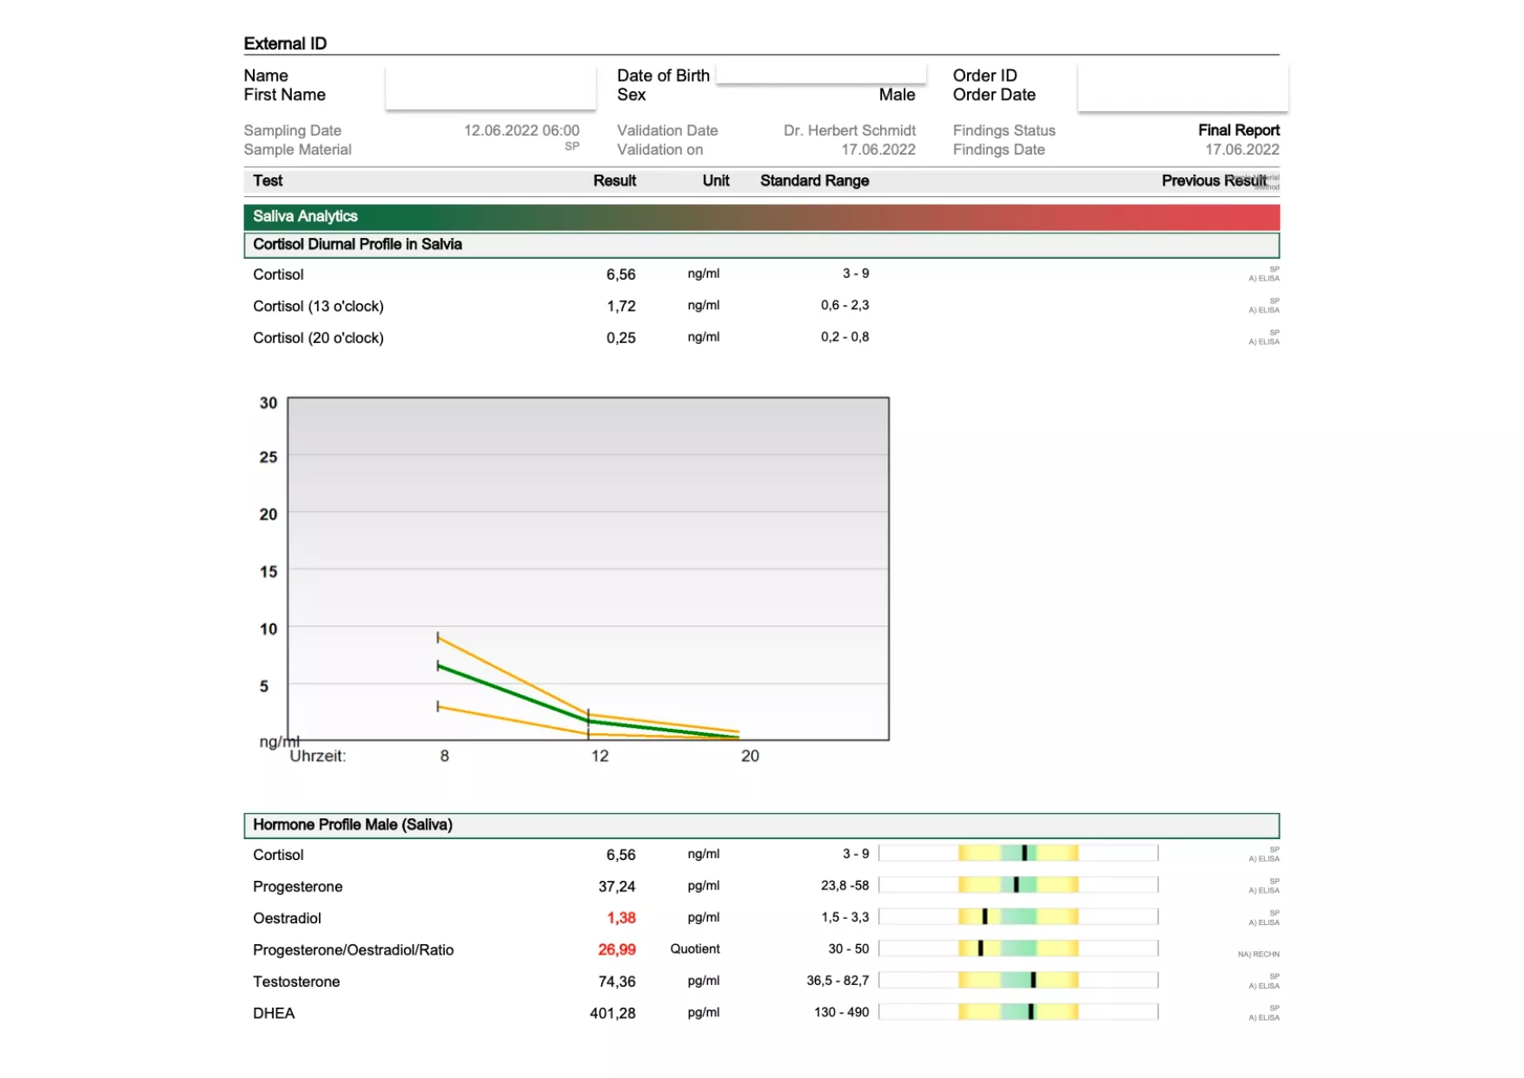The height and width of the screenshot is (1078, 1524).
Task: Click the standard range 0,2 - 0,8
Action: click(845, 337)
